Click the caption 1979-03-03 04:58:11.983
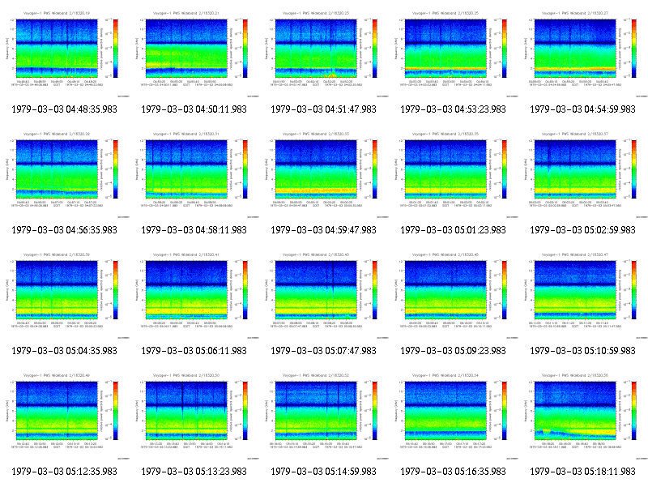This screenshot has height=483, width=648. tap(194, 230)
